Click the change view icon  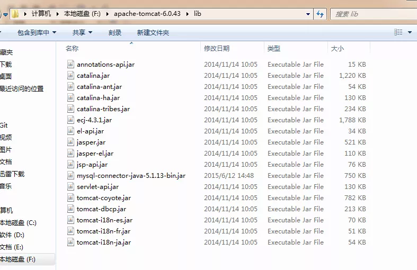[398, 32]
